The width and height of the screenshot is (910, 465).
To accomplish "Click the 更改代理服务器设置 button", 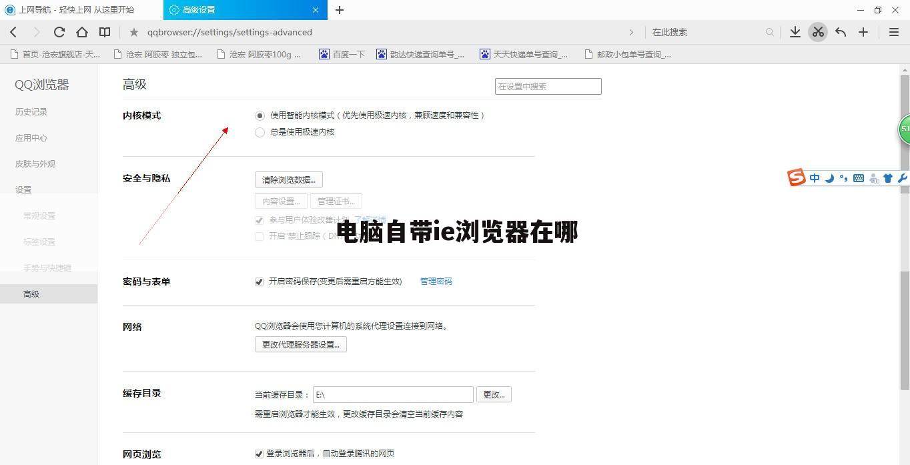I will click(x=301, y=344).
